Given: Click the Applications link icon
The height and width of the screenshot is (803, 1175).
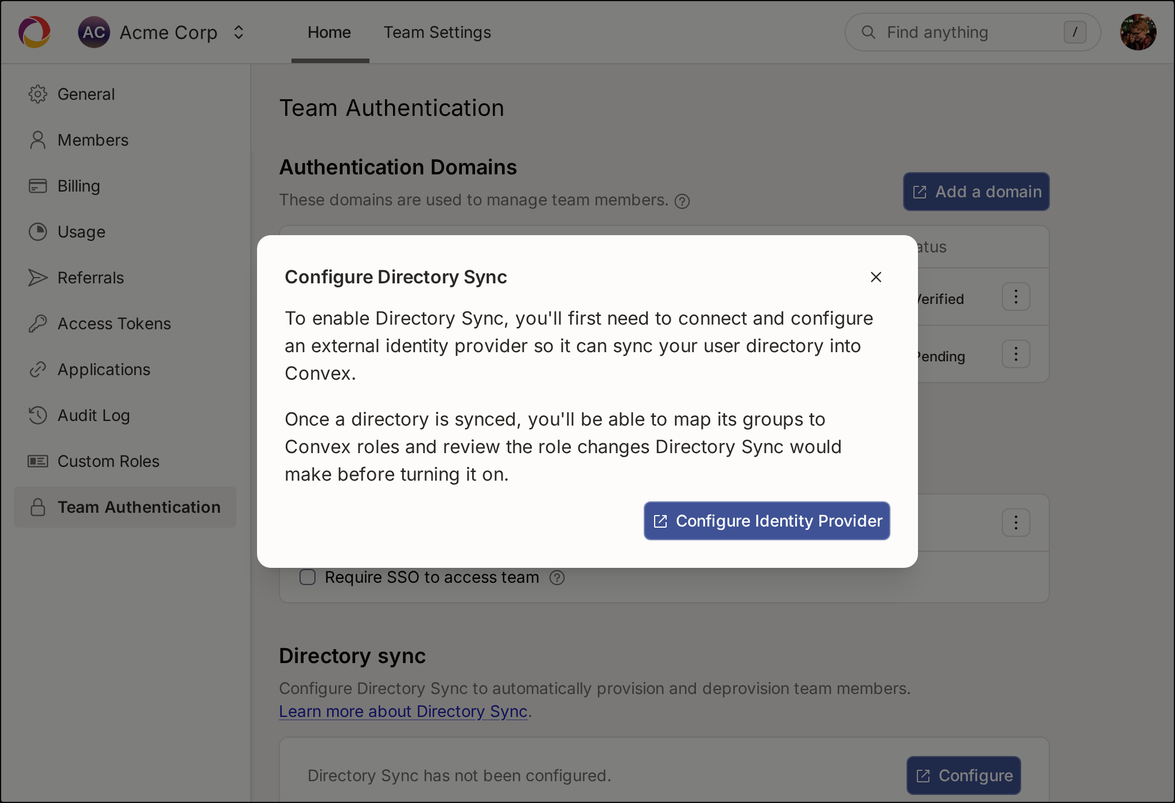Looking at the screenshot, I should pyautogui.click(x=38, y=369).
